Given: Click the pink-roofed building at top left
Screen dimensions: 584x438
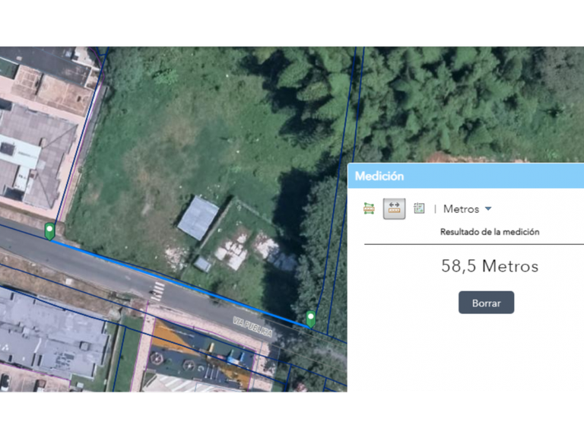Looking at the screenshot, I should 46,87.
